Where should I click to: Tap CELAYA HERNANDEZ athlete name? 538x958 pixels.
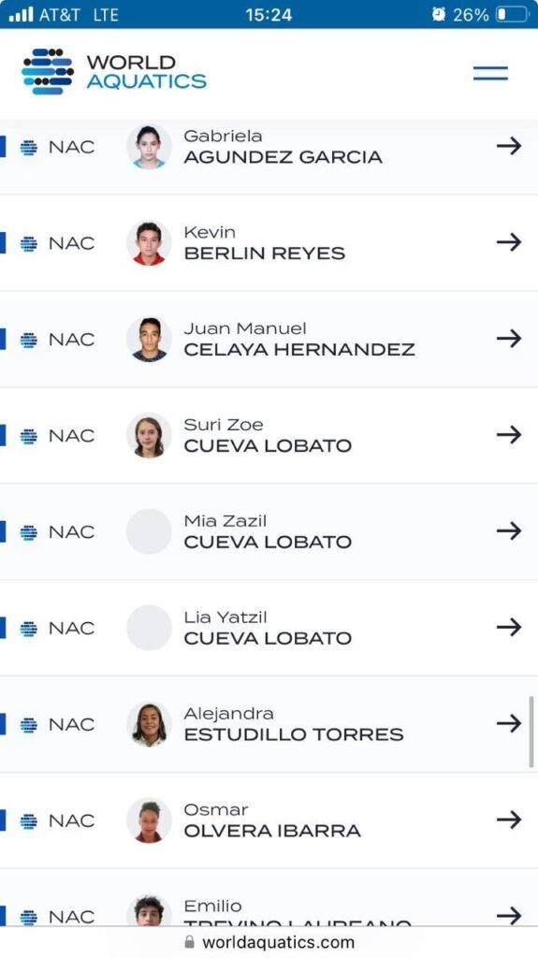tap(299, 350)
